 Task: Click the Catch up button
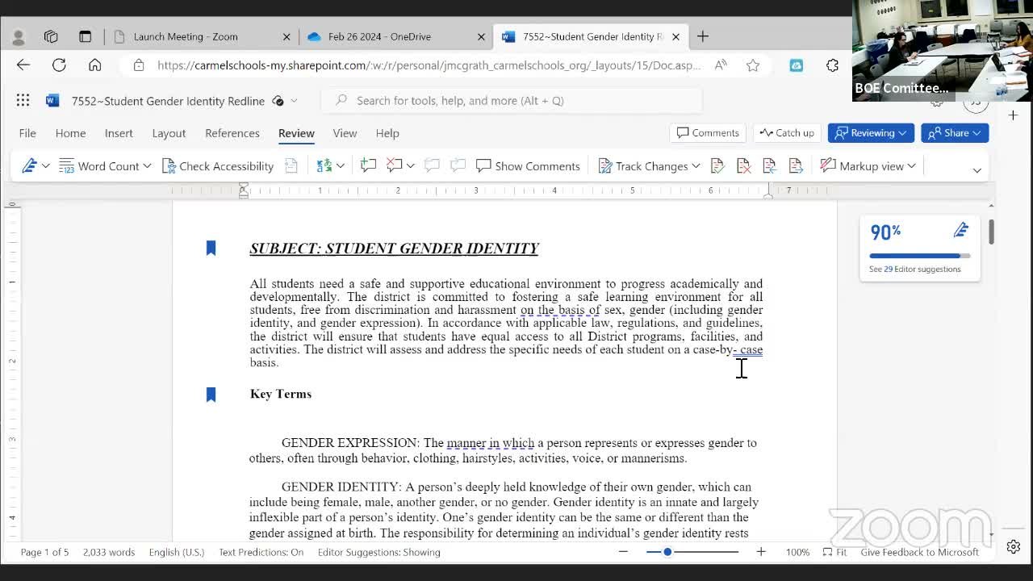tap(788, 132)
